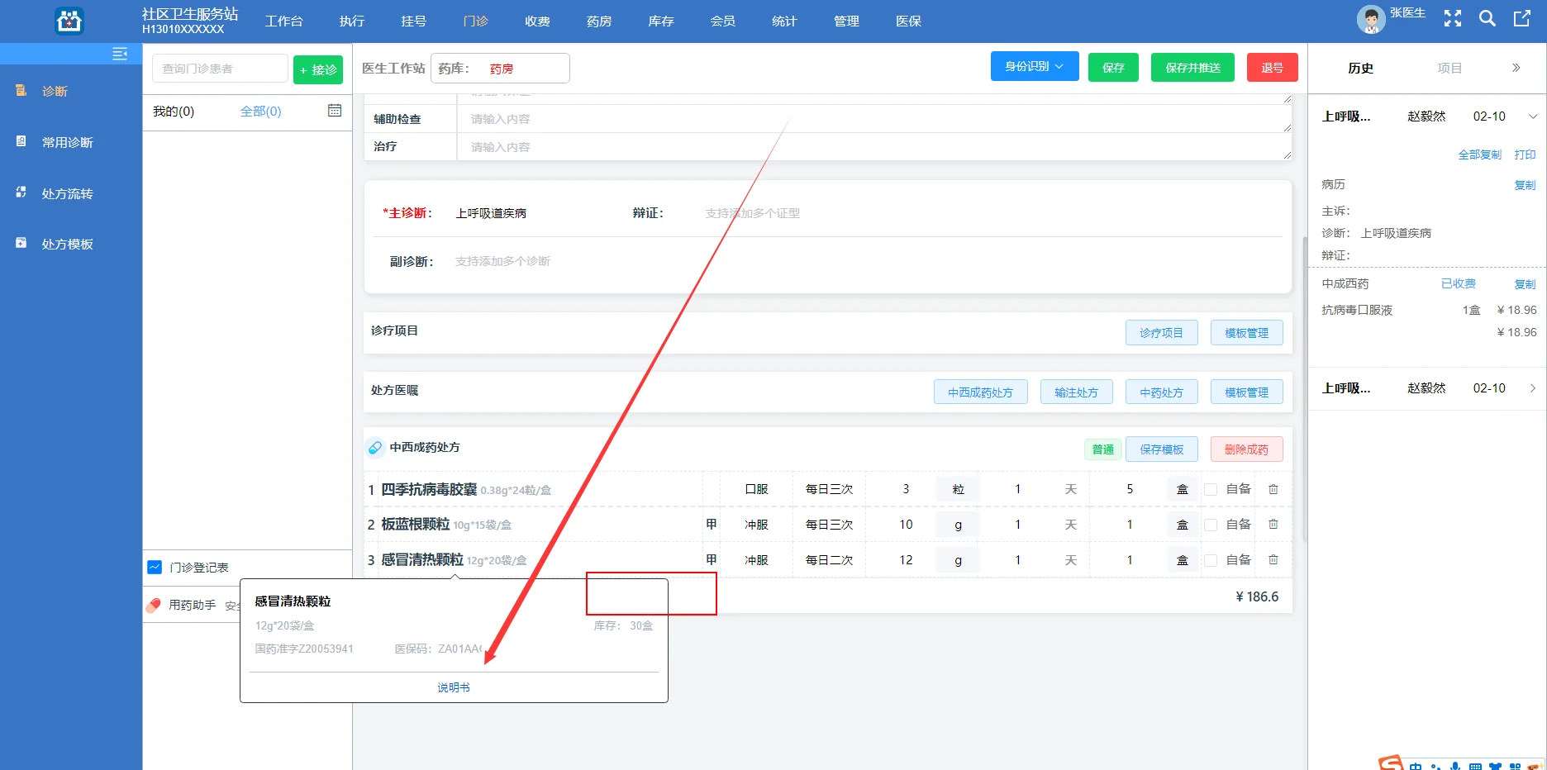Viewport: 1547px width, 770px height.
Task: Select 常用诊断 in the sidebar
Action: click(66, 141)
